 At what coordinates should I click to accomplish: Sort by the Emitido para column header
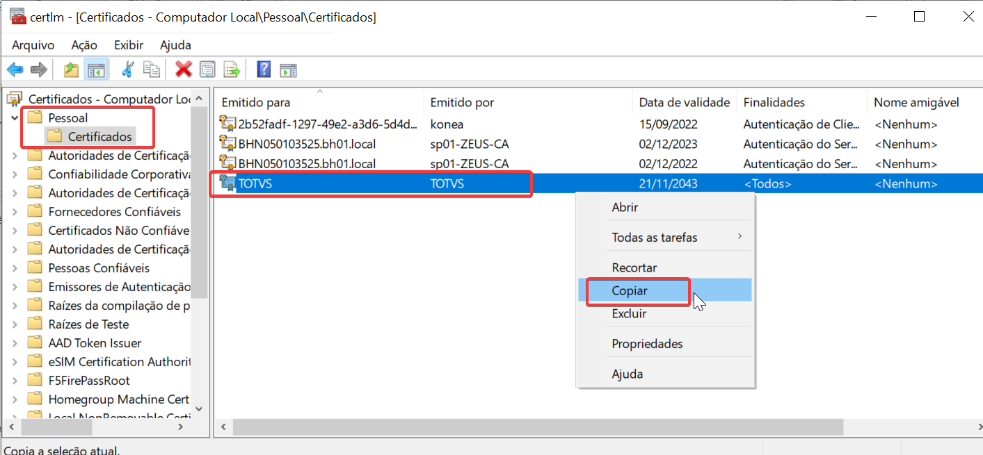coord(319,102)
